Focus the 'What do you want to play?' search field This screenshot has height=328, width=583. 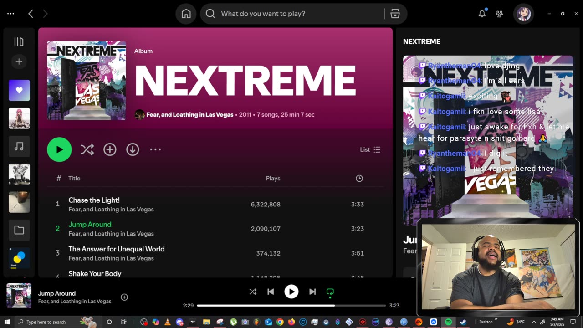[301, 14]
